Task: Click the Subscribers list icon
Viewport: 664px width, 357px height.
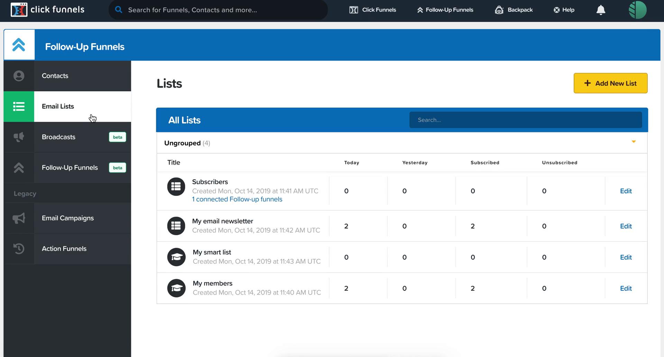Action: point(176,187)
